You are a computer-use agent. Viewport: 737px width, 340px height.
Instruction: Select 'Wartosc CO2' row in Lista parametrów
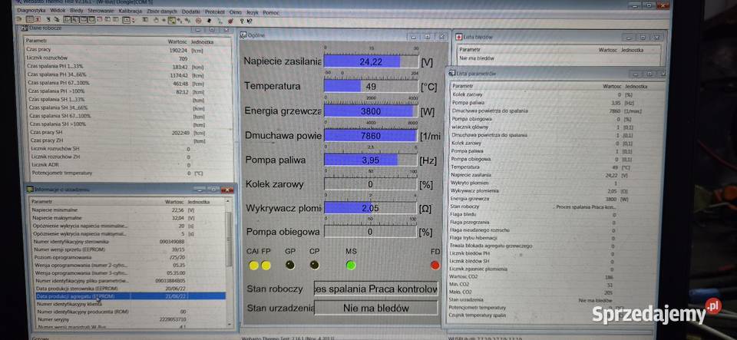[x=557, y=276]
